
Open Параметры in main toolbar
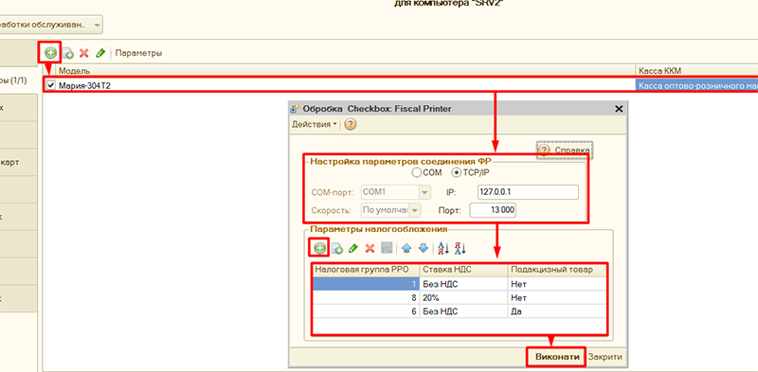pos(138,53)
